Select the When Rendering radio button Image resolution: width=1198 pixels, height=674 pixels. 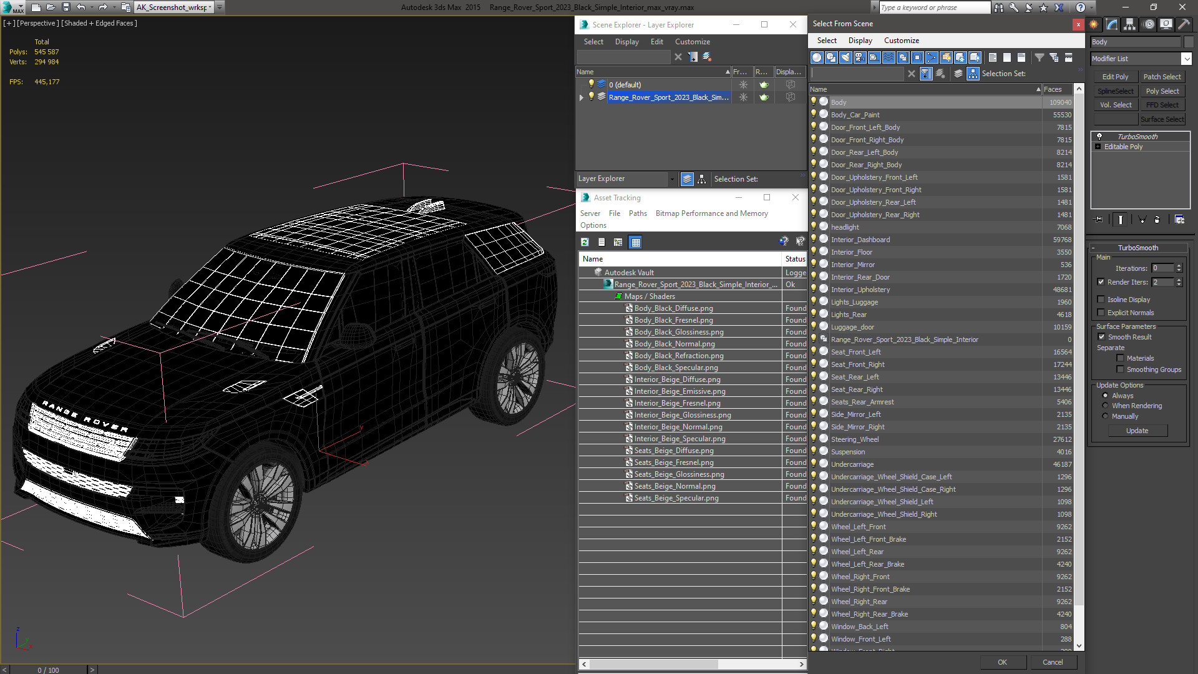(x=1105, y=406)
